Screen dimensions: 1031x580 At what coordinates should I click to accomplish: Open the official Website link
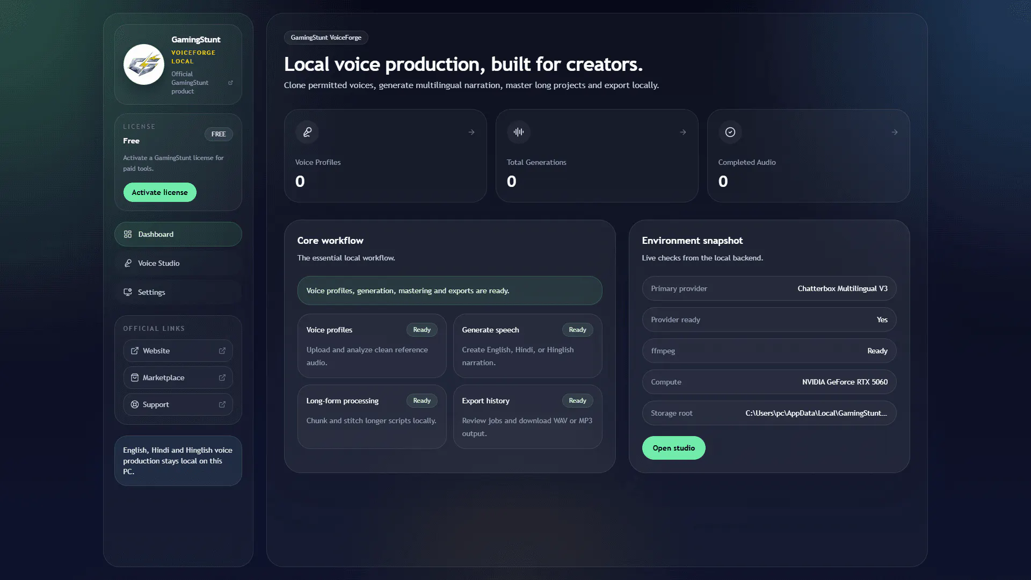coord(178,351)
